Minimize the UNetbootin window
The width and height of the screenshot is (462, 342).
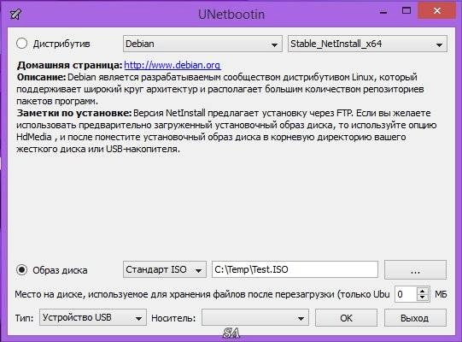coord(383,12)
